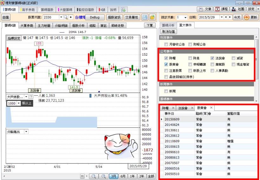Click the 指標設定 button on chart

click(14, 38)
